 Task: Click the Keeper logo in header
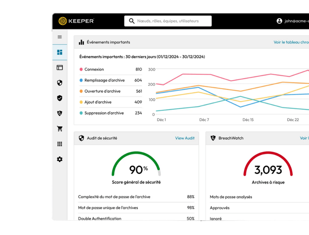pos(76,21)
